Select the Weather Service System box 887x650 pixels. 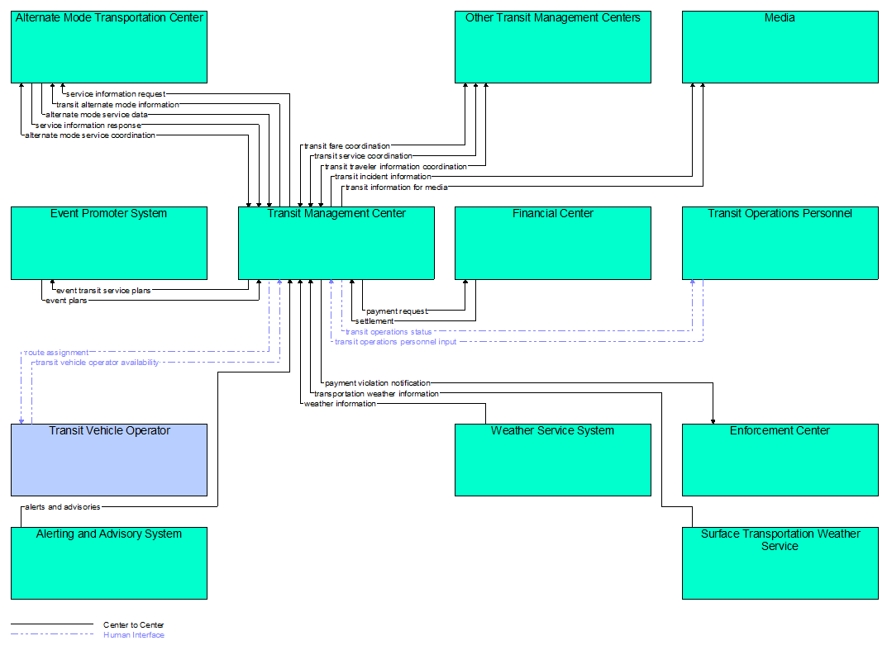(553, 460)
